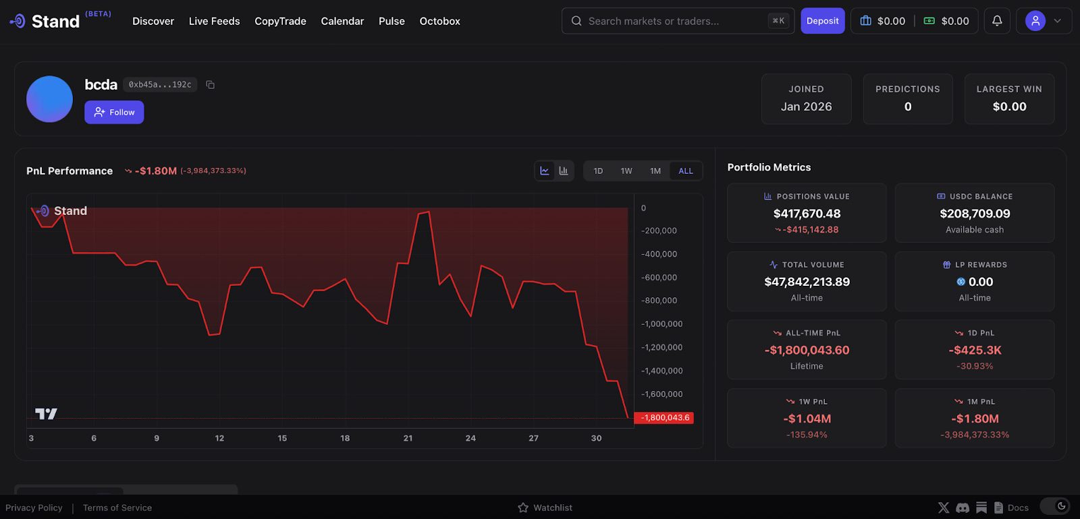Switch to line chart view icon
The height and width of the screenshot is (519, 1080).
tap(545, 171)
